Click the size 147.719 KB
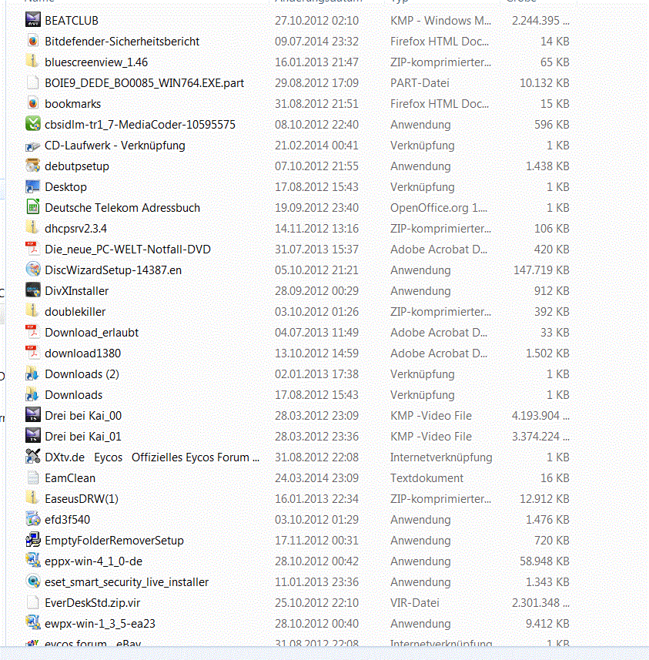The width and height of the screenshot is (649, 660). (541, 270)
